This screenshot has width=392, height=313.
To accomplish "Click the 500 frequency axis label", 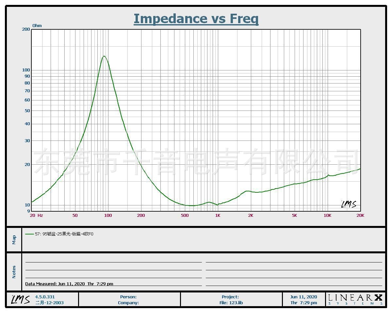I will tap(185, 215).
